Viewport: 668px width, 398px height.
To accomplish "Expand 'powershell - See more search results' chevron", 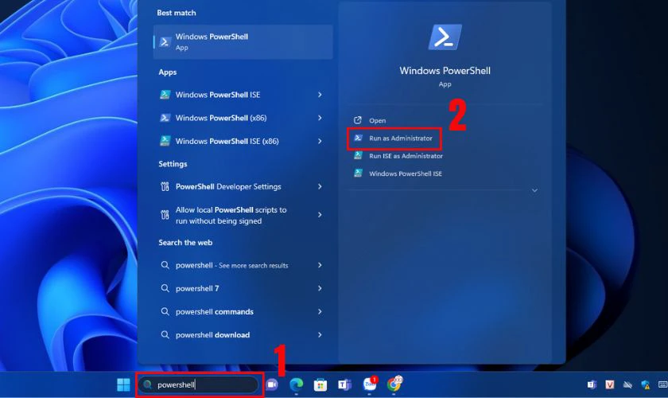I will [x=320, y=265].
